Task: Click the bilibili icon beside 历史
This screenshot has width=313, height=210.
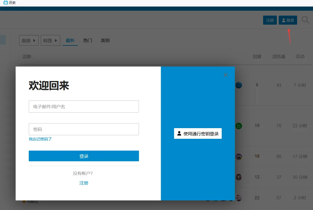Action: [x=5, y=3]
